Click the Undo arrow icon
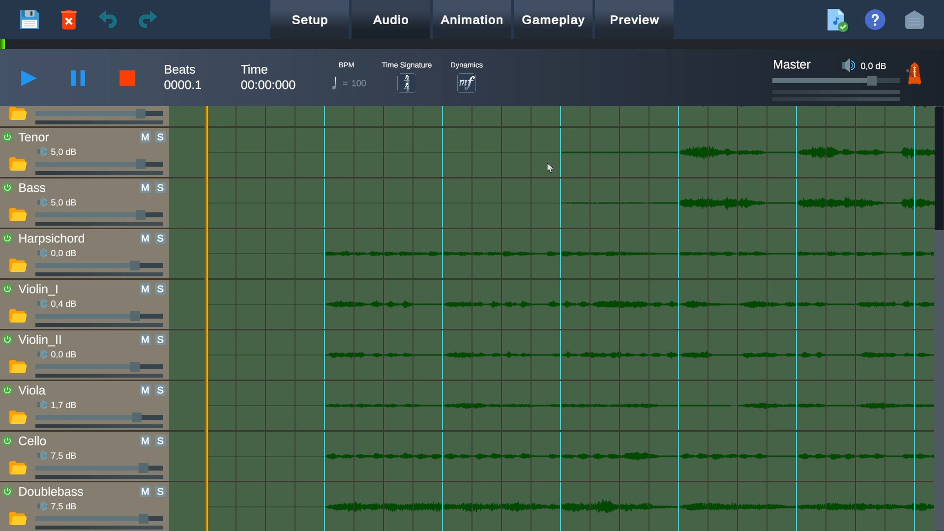This screenshot has height=531, width=944. (x=108, y=20)
